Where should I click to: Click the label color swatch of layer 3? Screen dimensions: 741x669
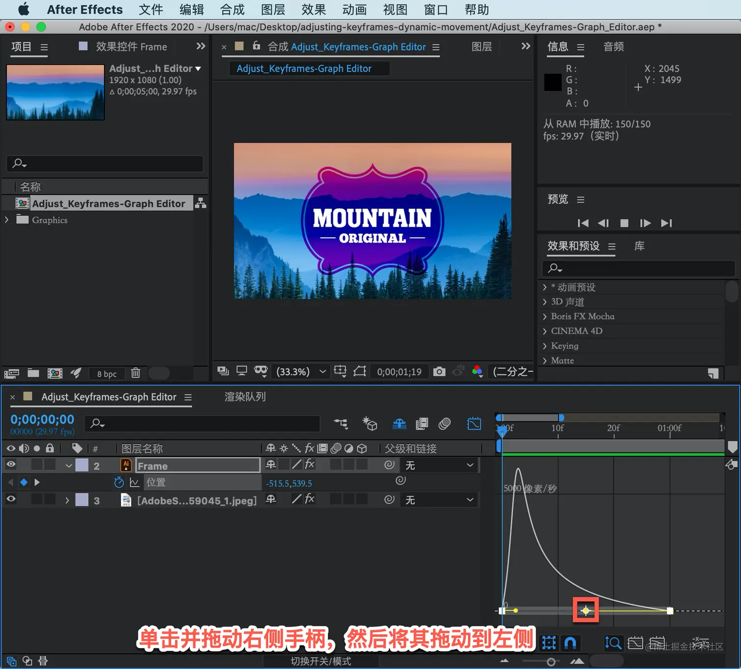(82, 500)
